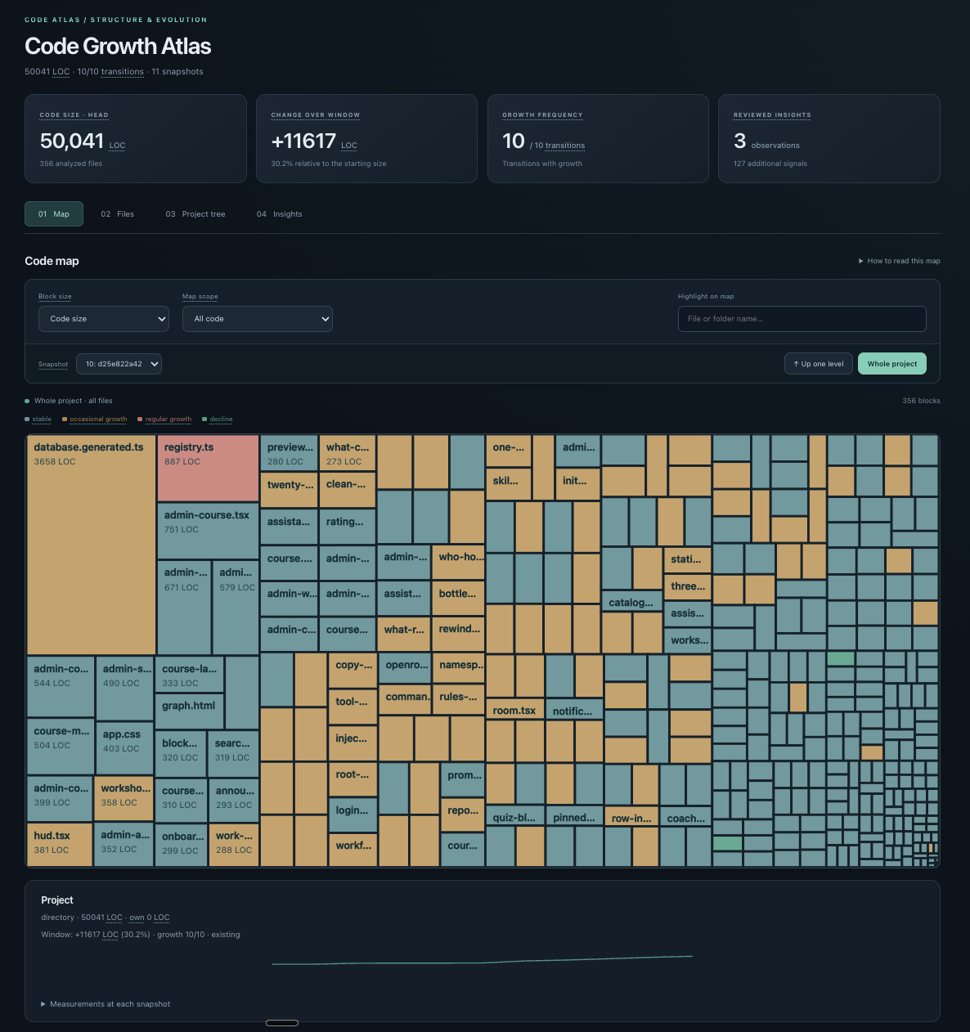Click the regular growth legend swatch
Image resolution: width=970 pixels, height=1032 pixels.
(140, 420)
